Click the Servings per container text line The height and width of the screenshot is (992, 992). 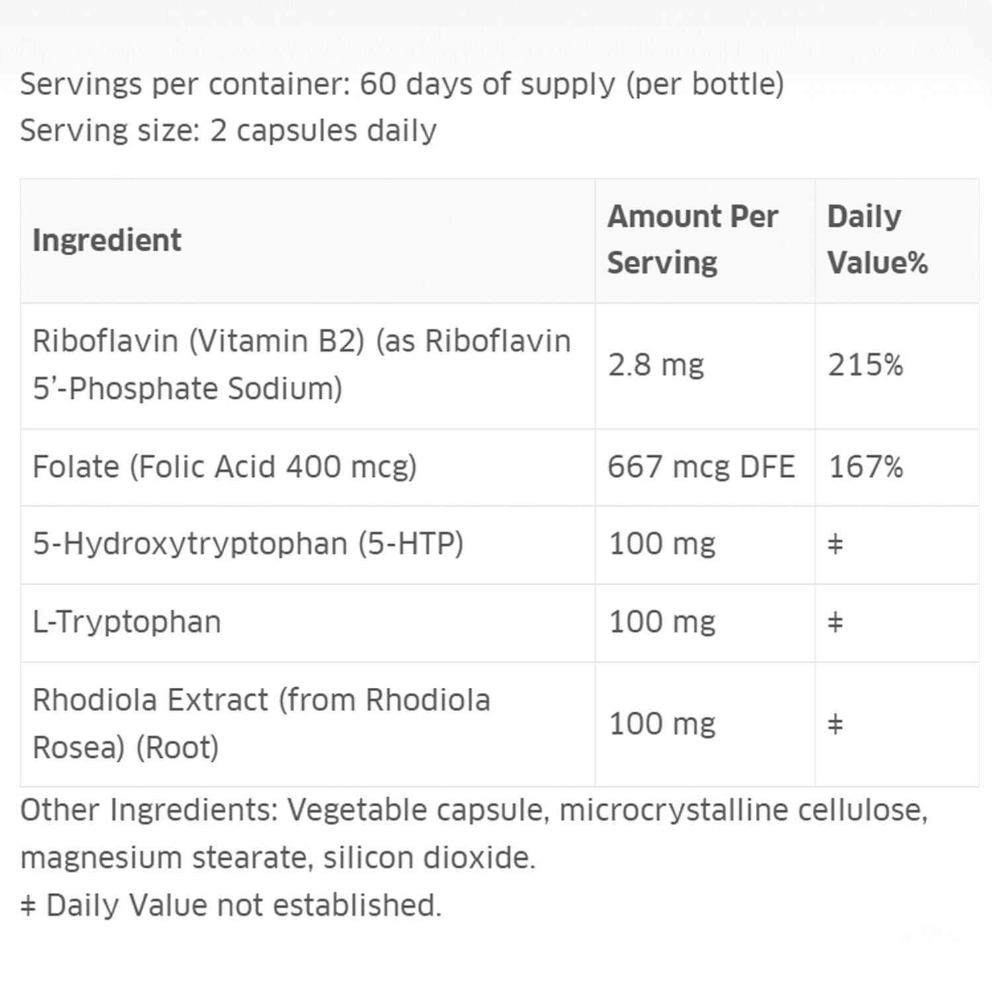tap(401, 84)
